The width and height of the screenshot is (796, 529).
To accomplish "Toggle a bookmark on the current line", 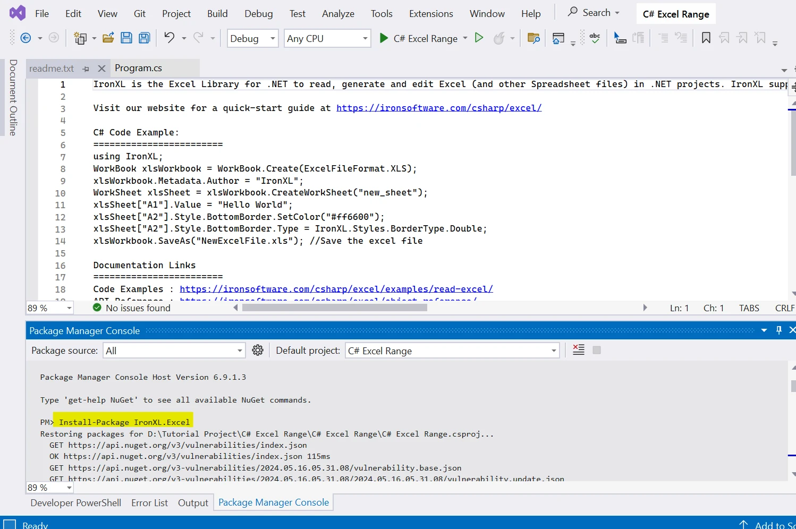I will coord(706,38).
